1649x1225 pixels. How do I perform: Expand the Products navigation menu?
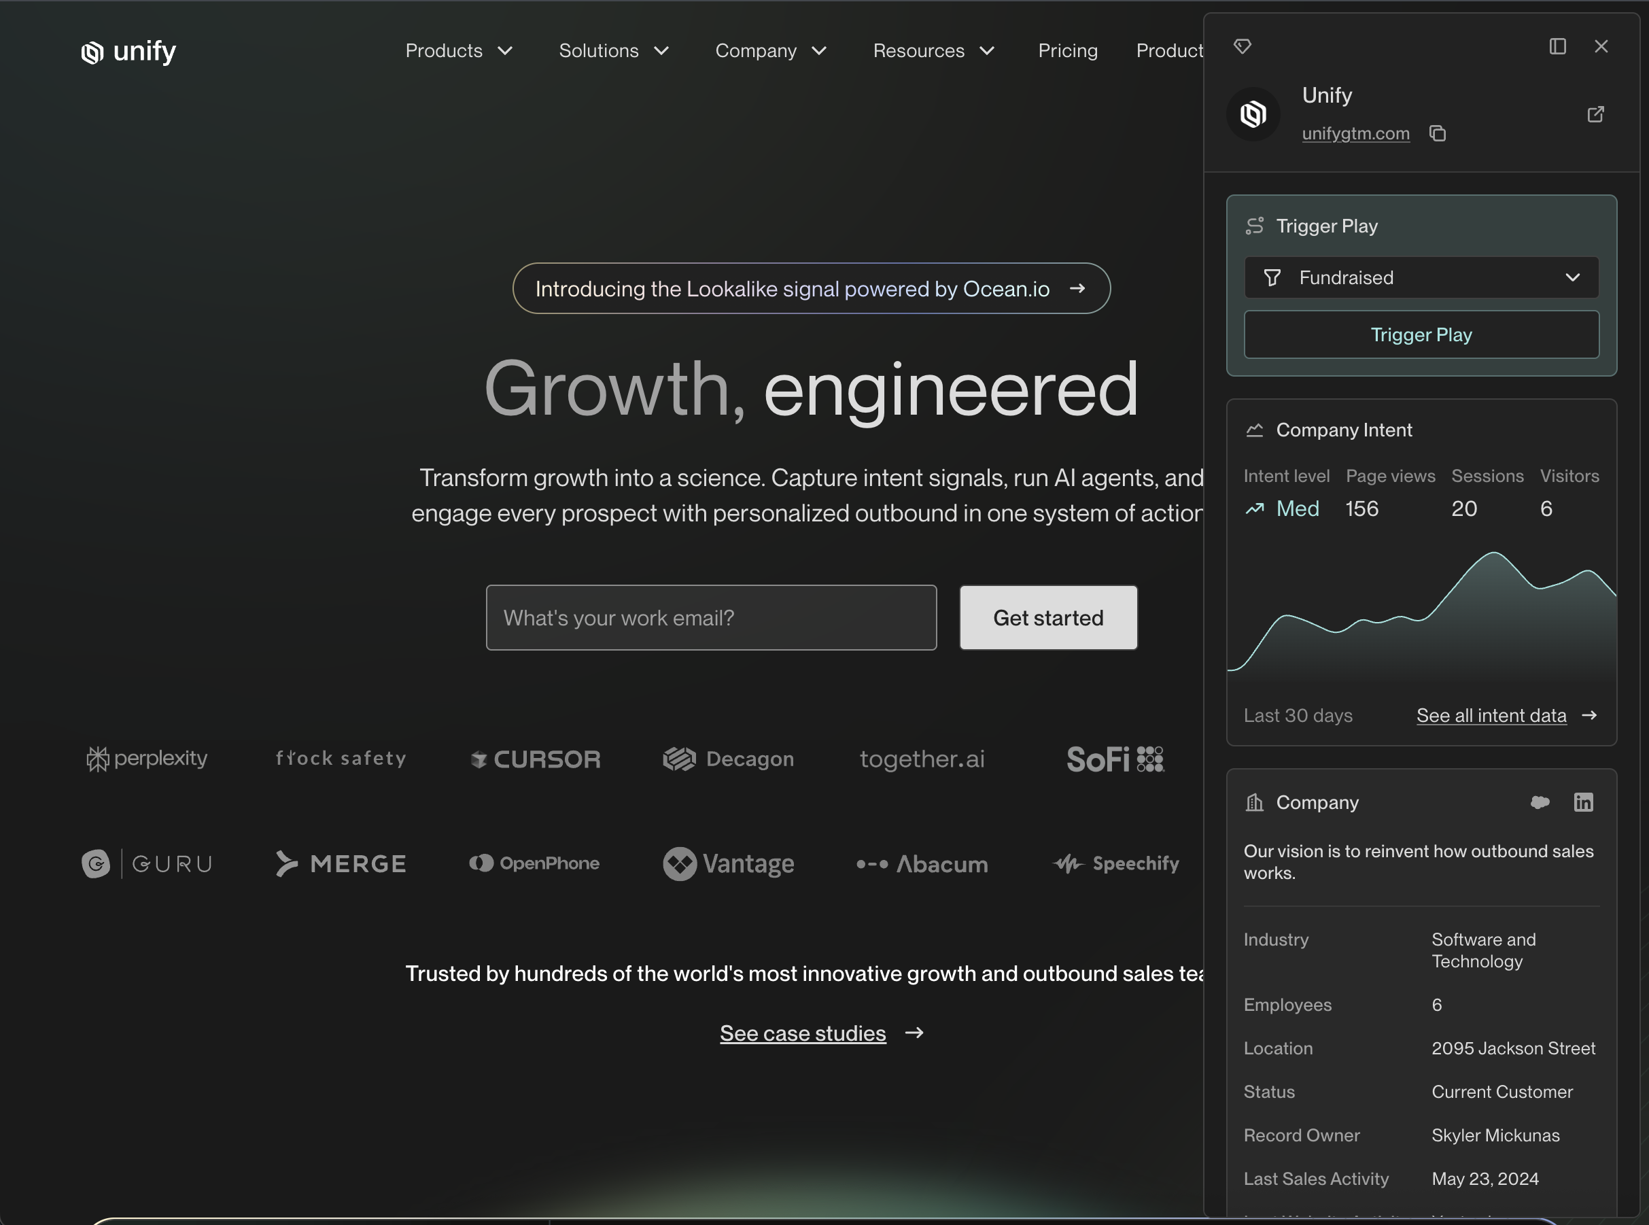tap(459, 51)
